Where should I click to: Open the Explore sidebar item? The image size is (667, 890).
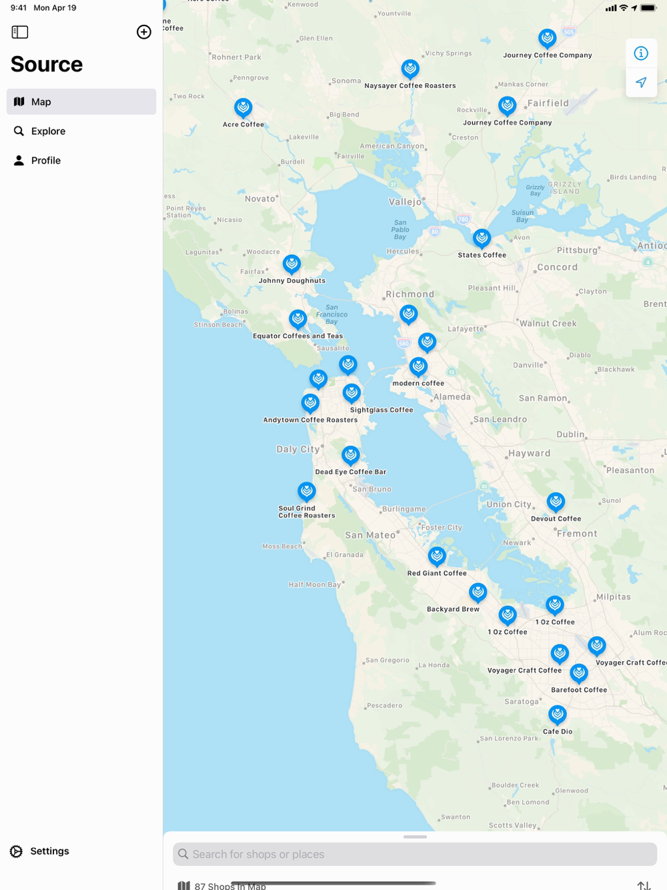(81, 131)
